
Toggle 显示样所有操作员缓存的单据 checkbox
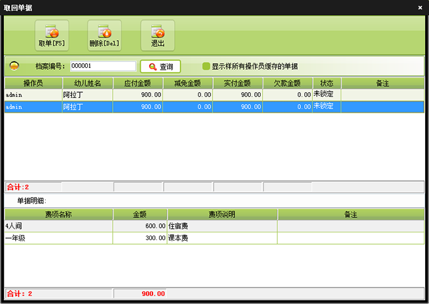pyautogui.click(x=207, y=66)
